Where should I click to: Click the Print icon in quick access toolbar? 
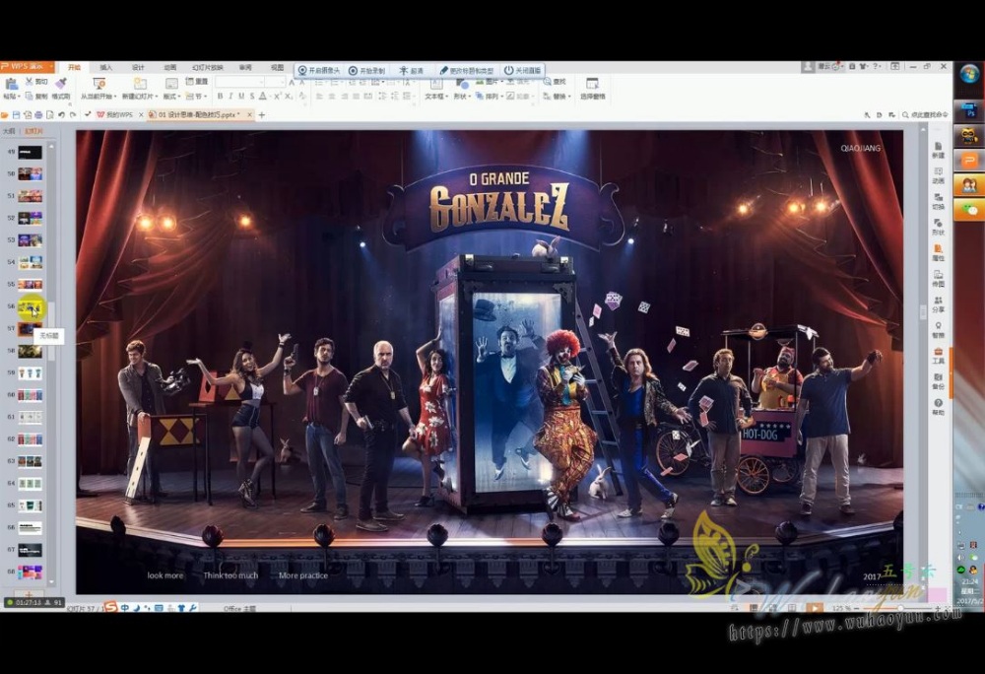pos(38,115)
